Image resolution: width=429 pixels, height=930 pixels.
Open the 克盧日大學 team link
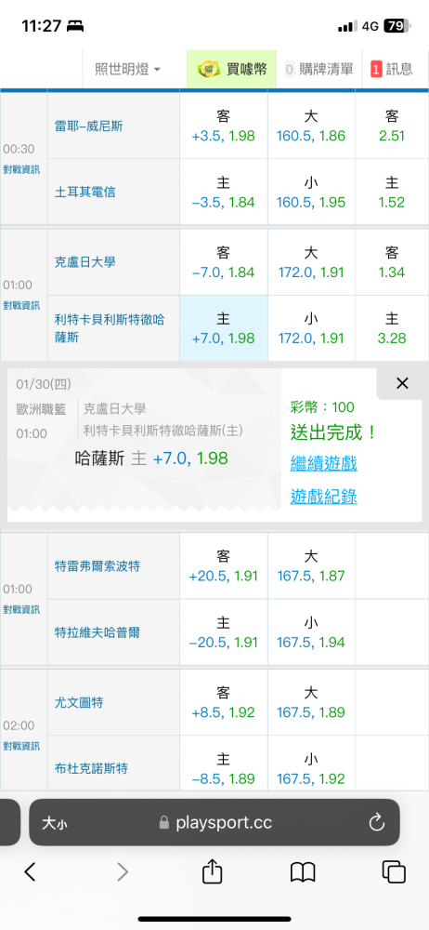point(85,262)
